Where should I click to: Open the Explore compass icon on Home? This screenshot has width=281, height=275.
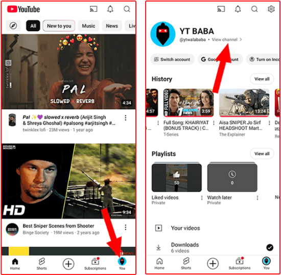[x=13, y=26]
